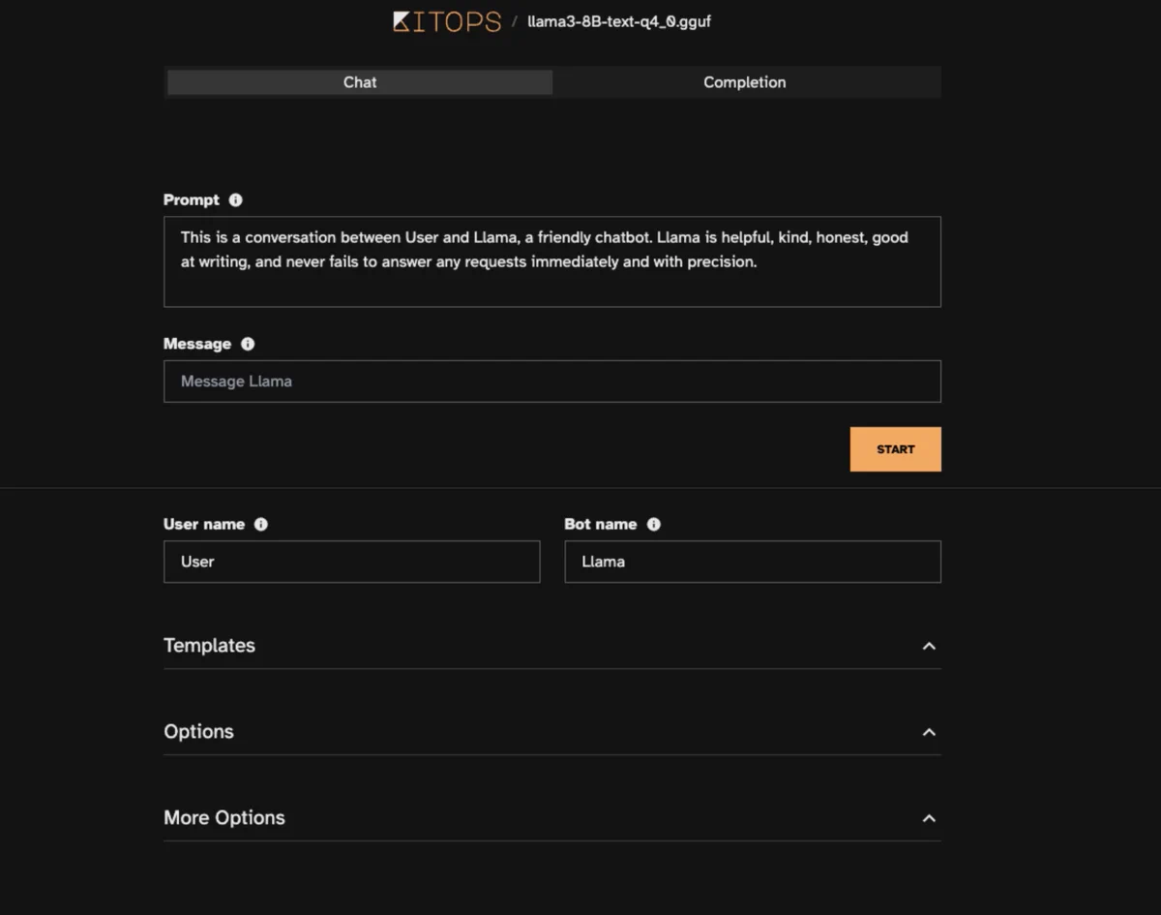Click the More Options heading

click(x=224, y=818)
